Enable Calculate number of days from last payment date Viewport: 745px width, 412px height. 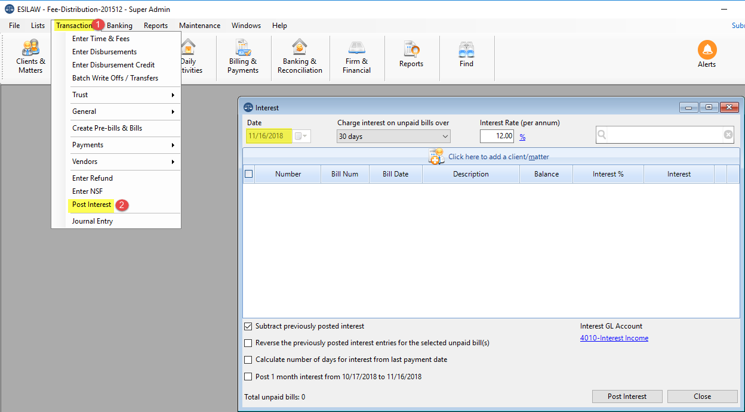click(x=248, y=360)
